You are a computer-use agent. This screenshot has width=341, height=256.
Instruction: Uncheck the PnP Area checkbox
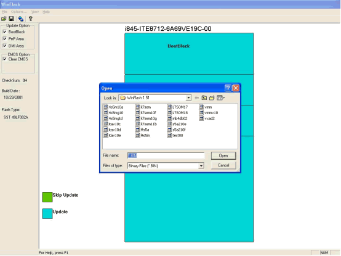tap(4, 39)
